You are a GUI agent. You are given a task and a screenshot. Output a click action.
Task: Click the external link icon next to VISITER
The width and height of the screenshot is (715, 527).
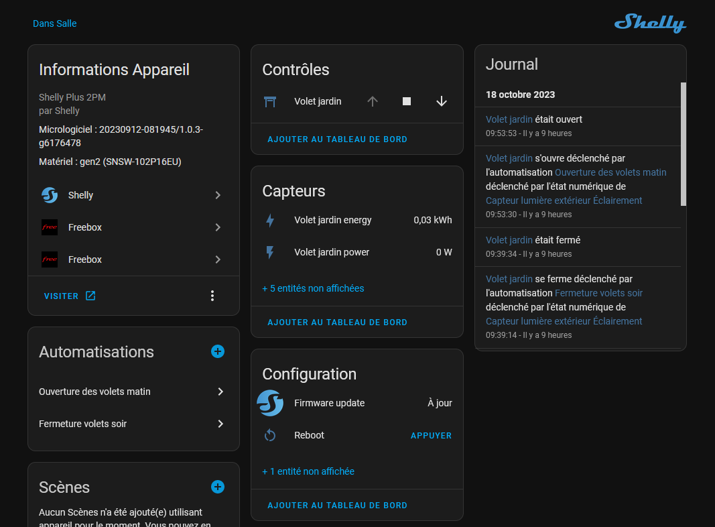click(x=90, y=296)
